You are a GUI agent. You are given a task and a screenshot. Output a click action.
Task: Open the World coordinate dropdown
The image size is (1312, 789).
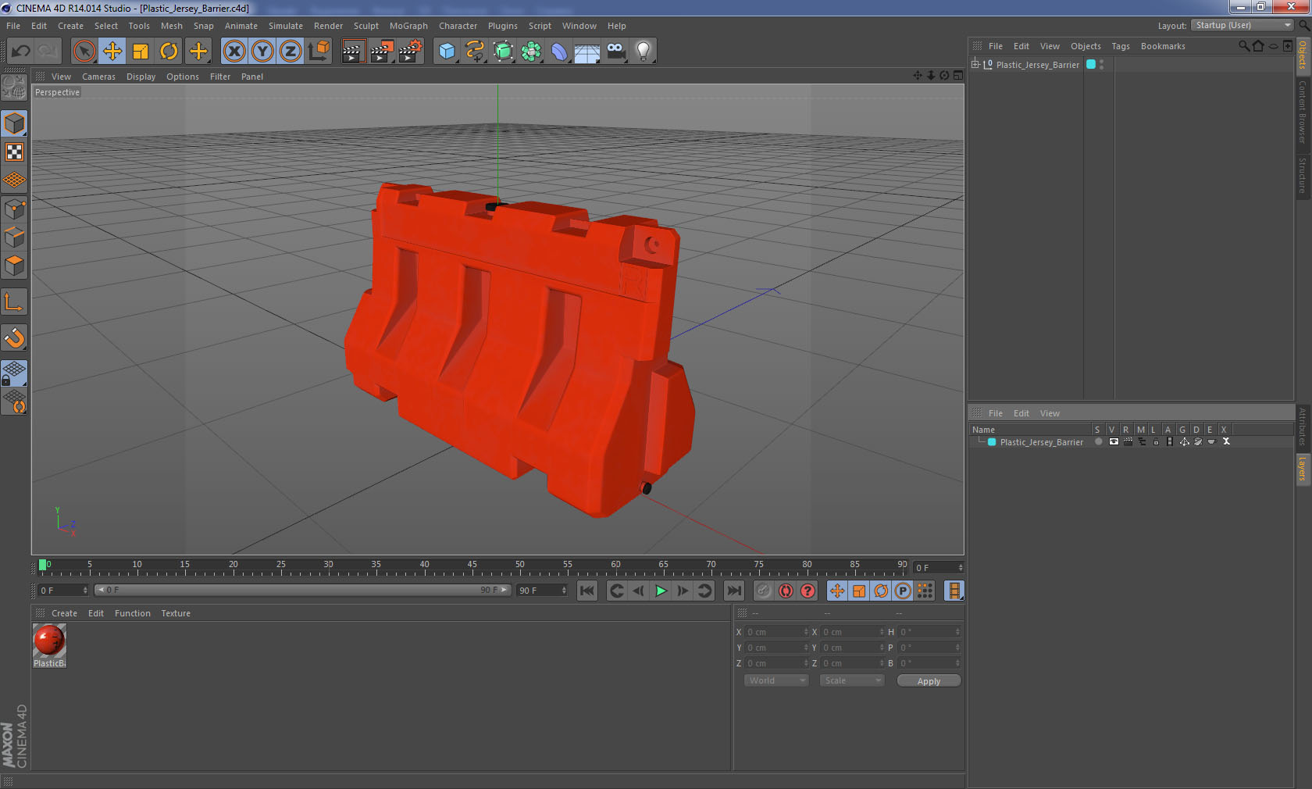(775, 680)
